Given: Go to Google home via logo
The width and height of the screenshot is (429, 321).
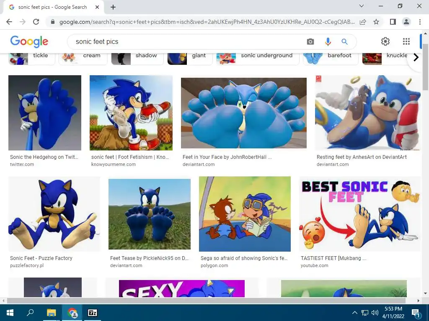Looking at the screenshot, I should coord(29,41).
